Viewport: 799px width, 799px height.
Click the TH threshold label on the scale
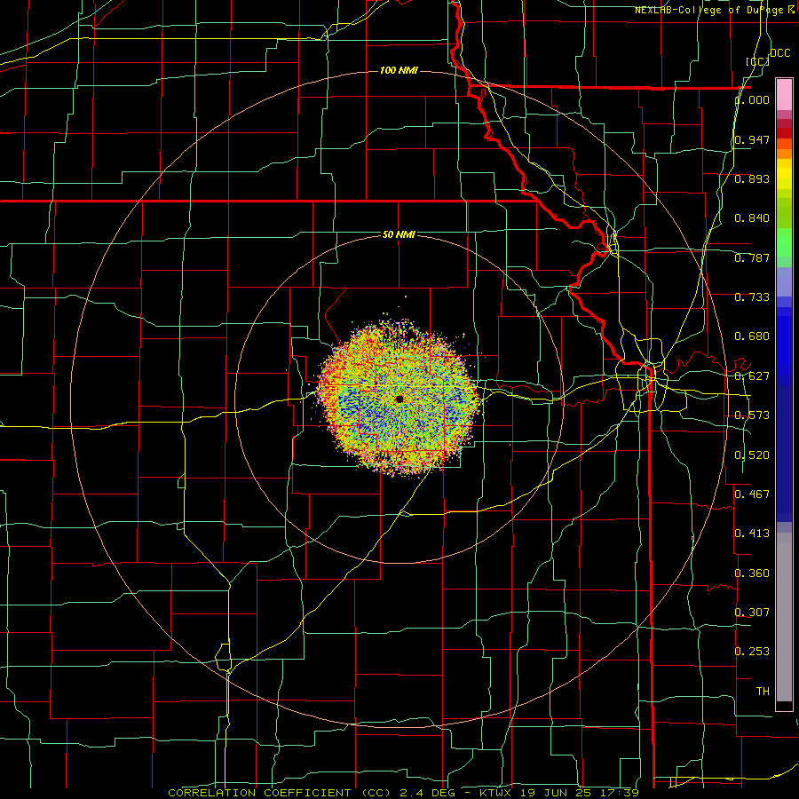pyautogui.click(x=763, y=692)
